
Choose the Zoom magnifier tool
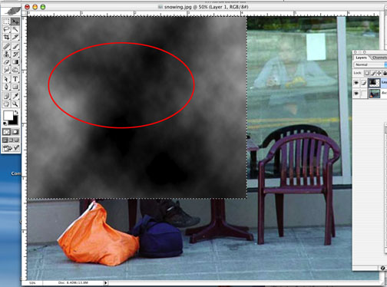[x=15, y=104]
